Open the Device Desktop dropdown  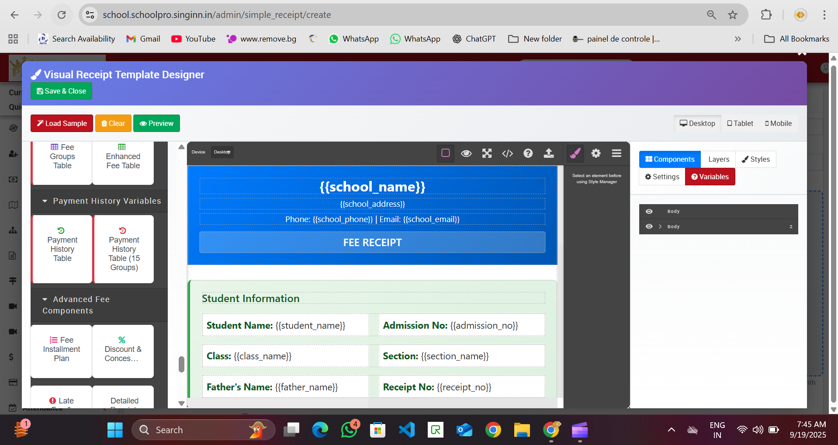pos(222,152)
